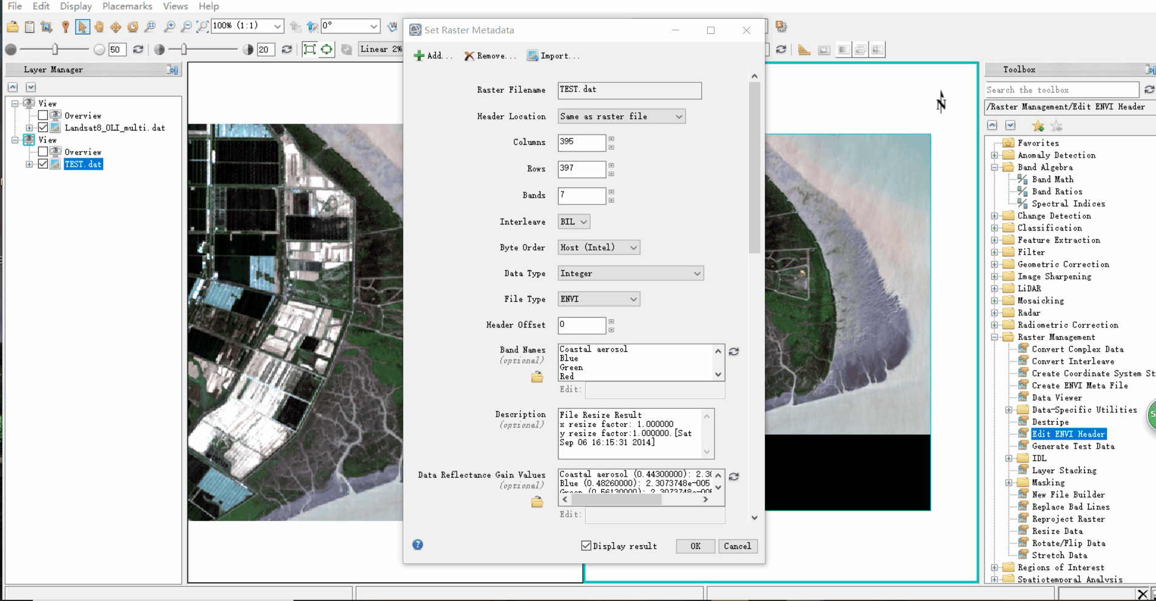Click Cancel in Set Raster Metadata

(x=738, y=546)
